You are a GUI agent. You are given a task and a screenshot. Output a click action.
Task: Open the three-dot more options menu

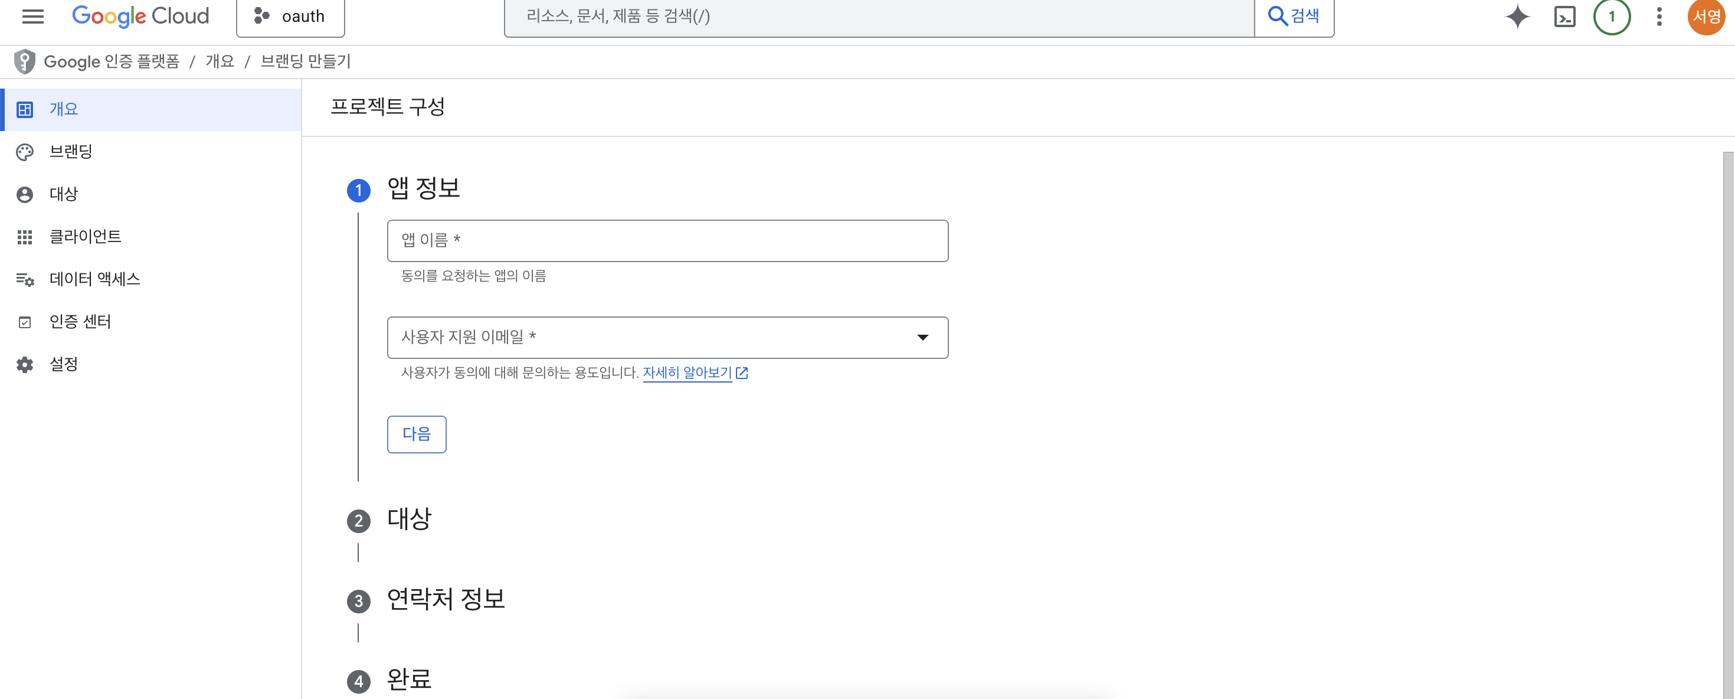pyautogui.click(x=1659, y=16)
